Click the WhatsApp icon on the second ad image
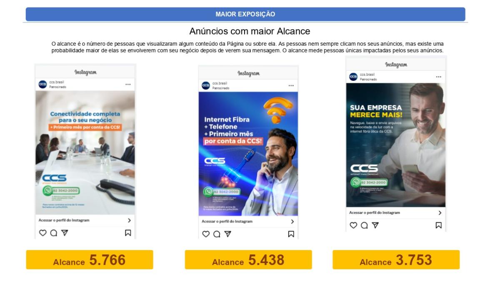Image resolution: width=500 pixels, height=281 pixels. (208, 192)
